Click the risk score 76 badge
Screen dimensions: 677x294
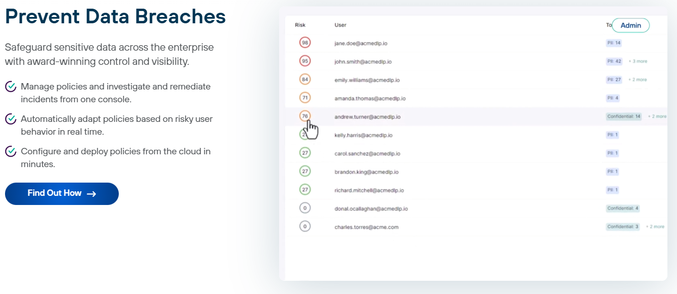click(x=305, y=116)
